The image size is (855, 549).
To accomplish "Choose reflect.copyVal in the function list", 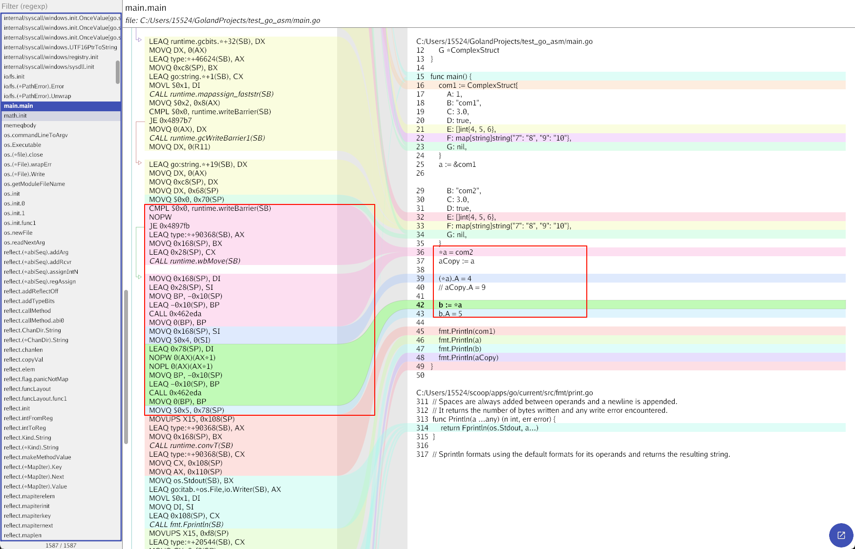I will click(x=23, y=360).
